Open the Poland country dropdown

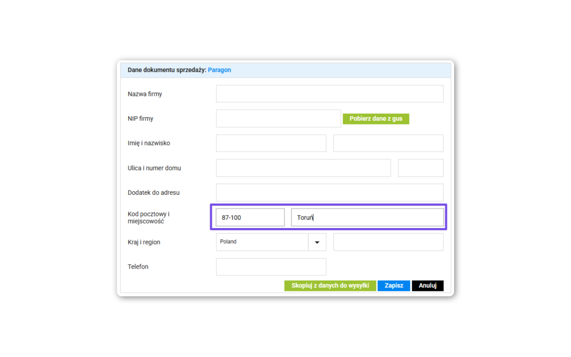[x=317, y=242]
